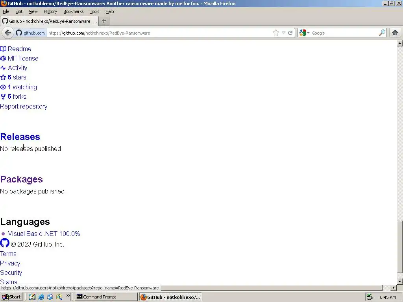Expand the quick launch overflow chevron
Screen dimensions: 403x302
point(68,296)
